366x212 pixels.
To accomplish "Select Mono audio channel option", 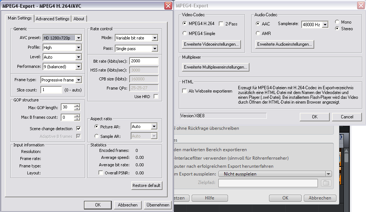I will pyautogui.click(x=338, y=22).
